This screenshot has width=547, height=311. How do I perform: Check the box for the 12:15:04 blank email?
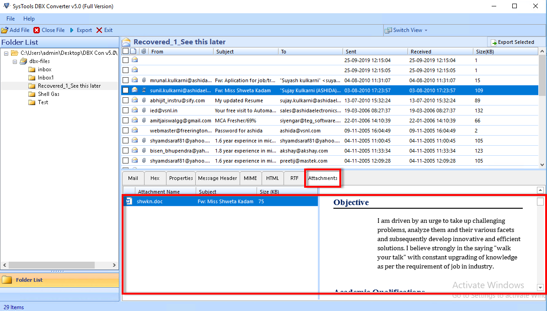pos(126,60)
